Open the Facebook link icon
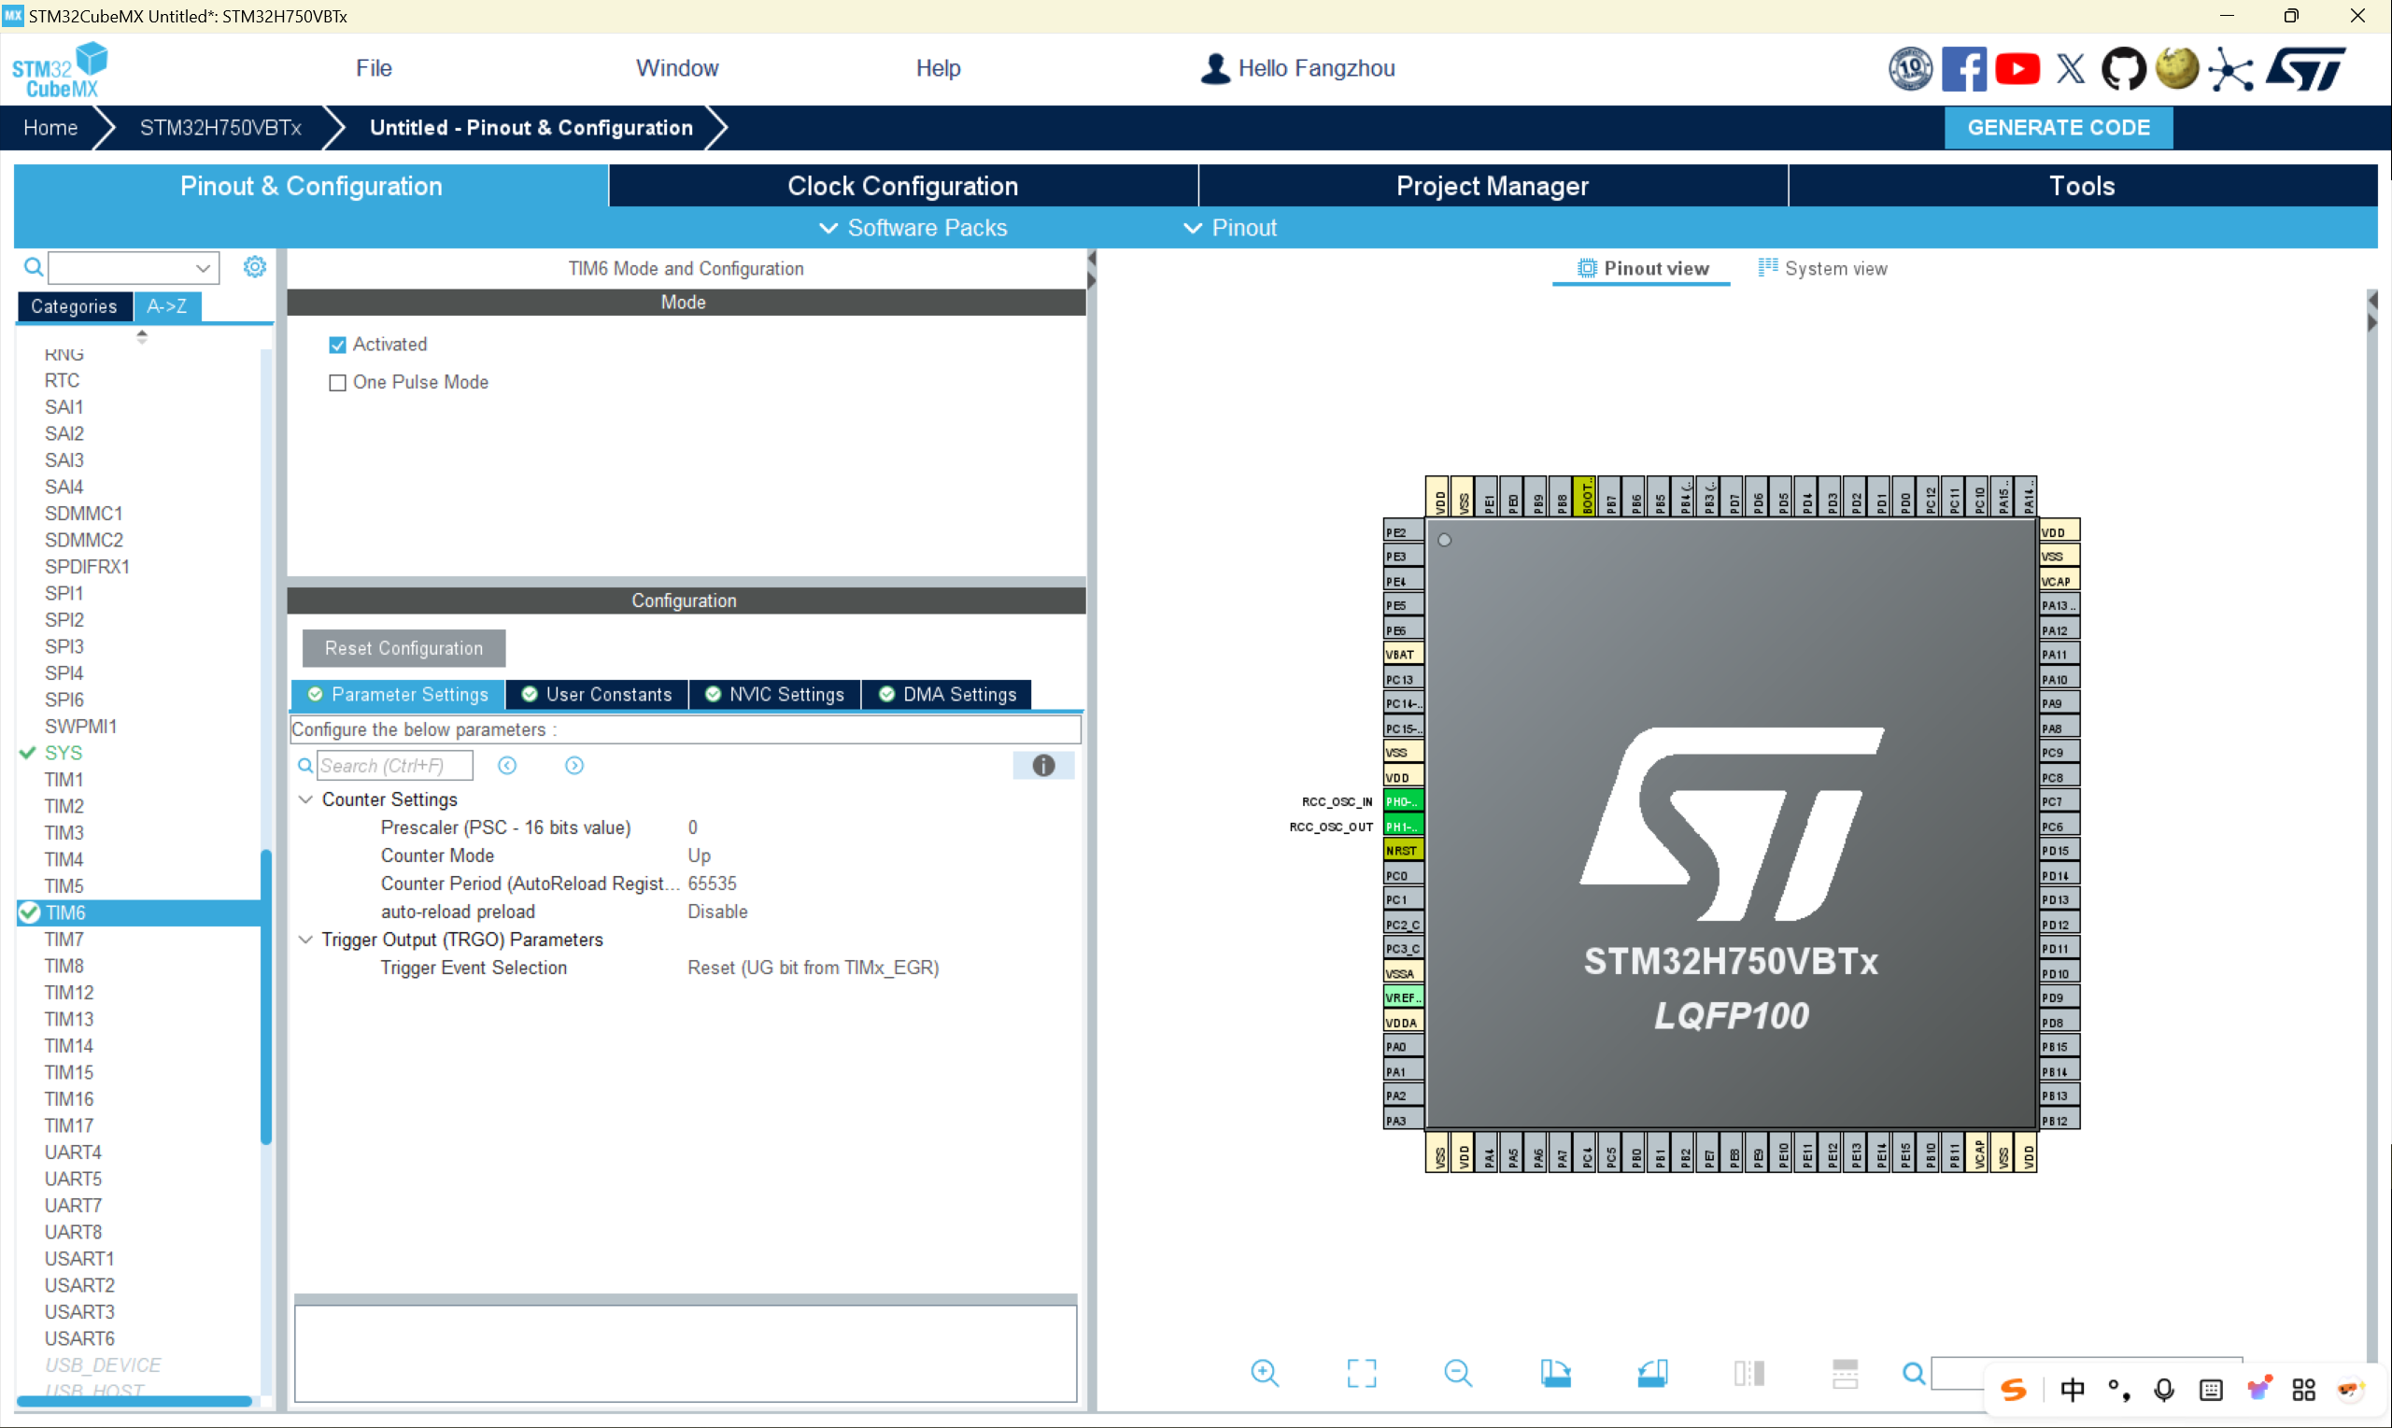The width and height of the screenshot is (2392, 1428). (1963, 69)
